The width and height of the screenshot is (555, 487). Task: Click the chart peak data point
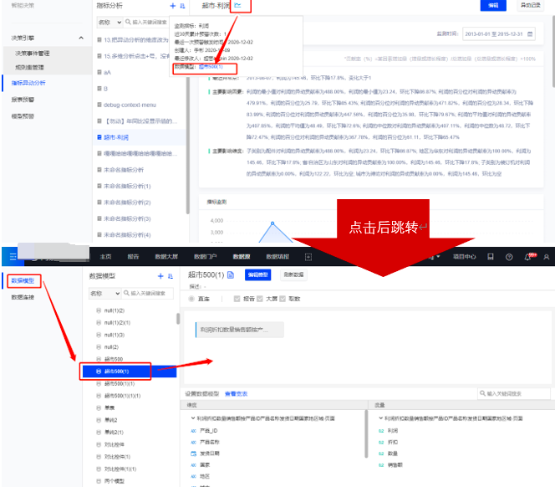272,223
